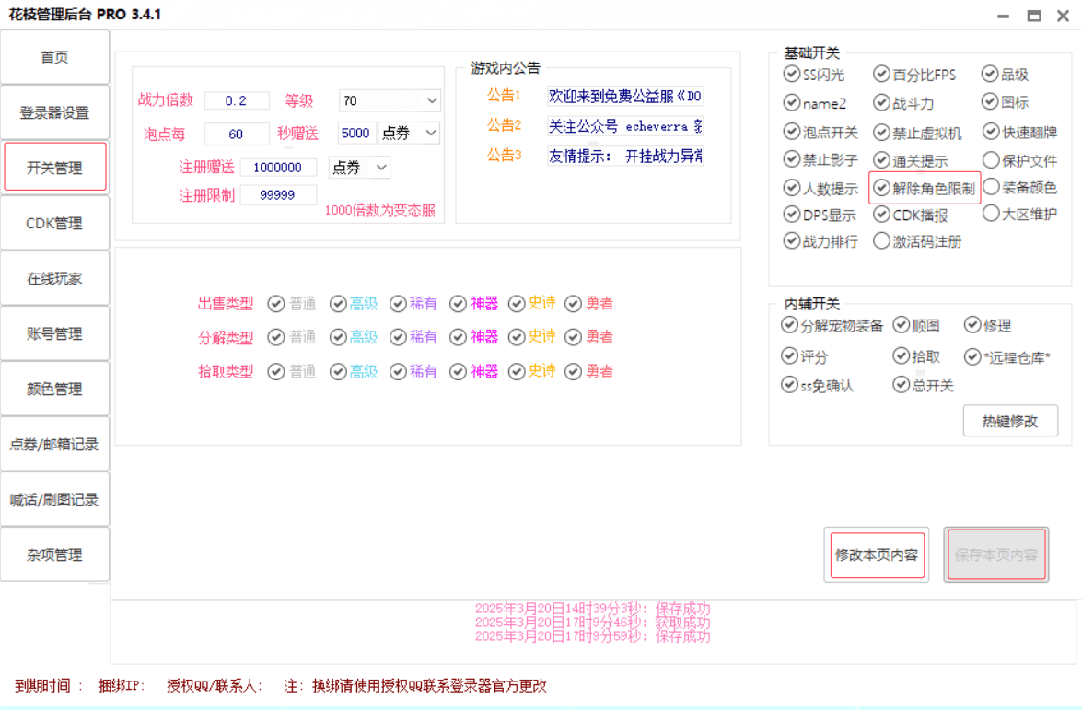This screenshot has width=1082, height=710.
Task: Toggle the SS闪光 checkbox
Action: coord(792,75)
